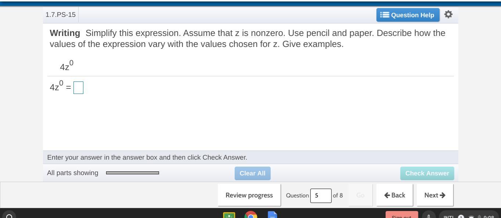
Task: Launch Chrome from the taskbar
Action: 251,215
